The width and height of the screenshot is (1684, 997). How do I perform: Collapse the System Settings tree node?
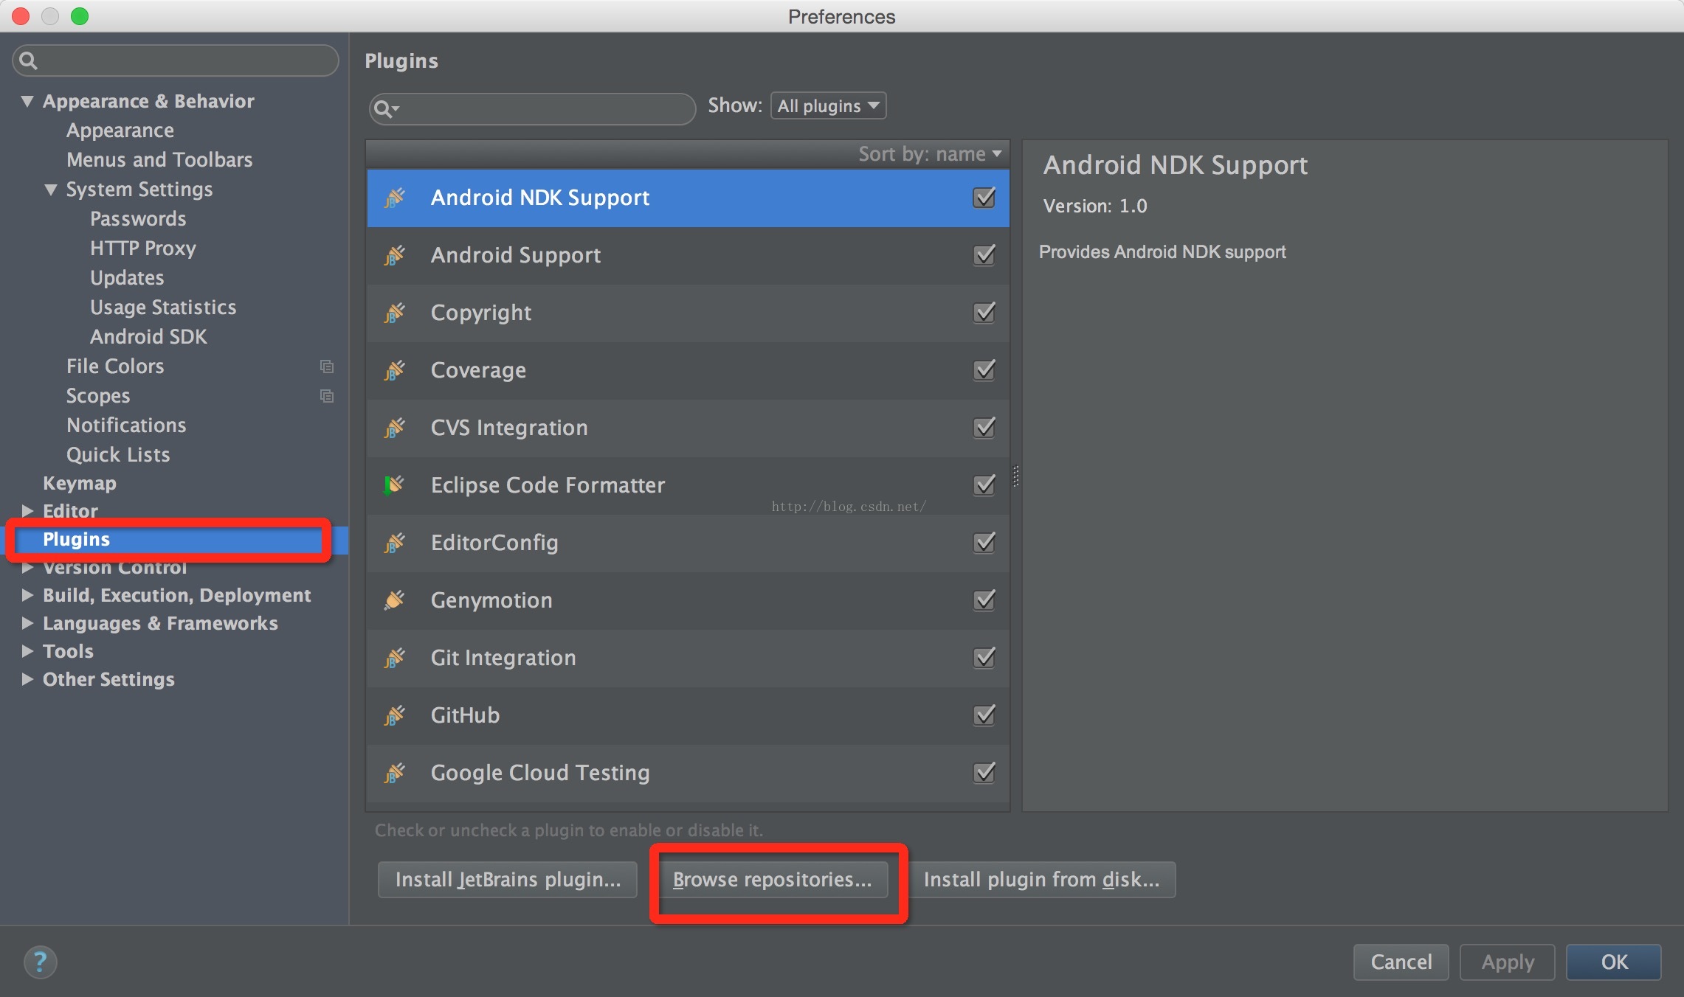click(x=51, y=190)
